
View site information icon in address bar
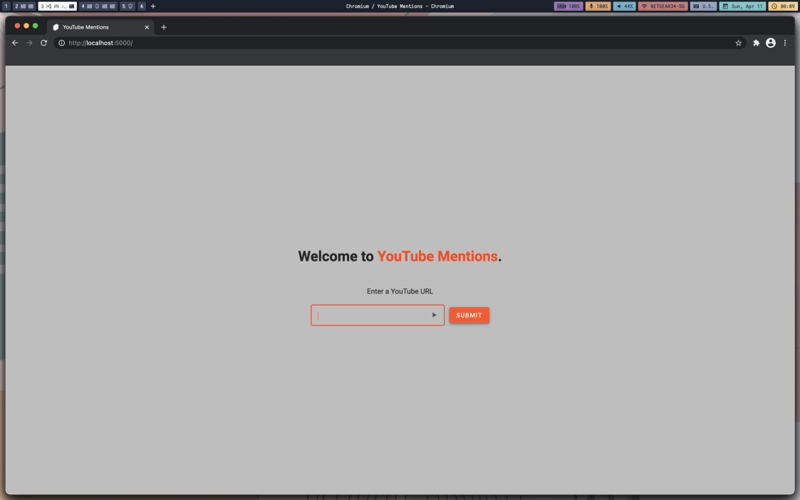pyautogui.click(x=62, y=43)
